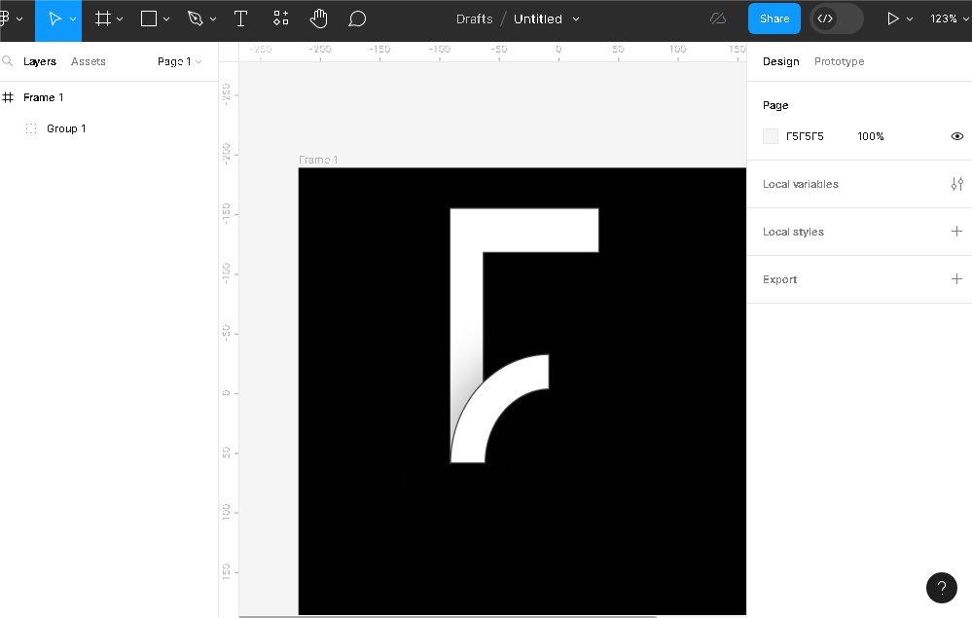Select the Move tool
972x618 pixels.
click(x=54, y=18)
